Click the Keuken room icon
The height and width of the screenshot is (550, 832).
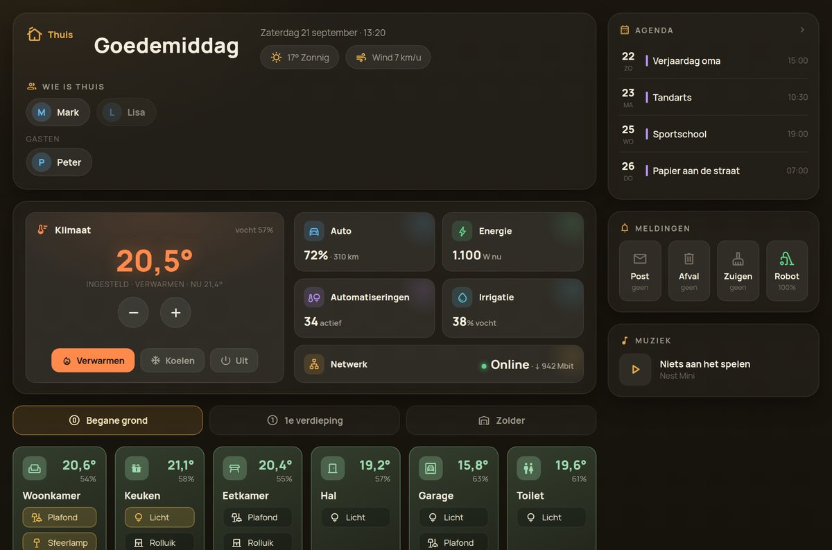(137, 468)
